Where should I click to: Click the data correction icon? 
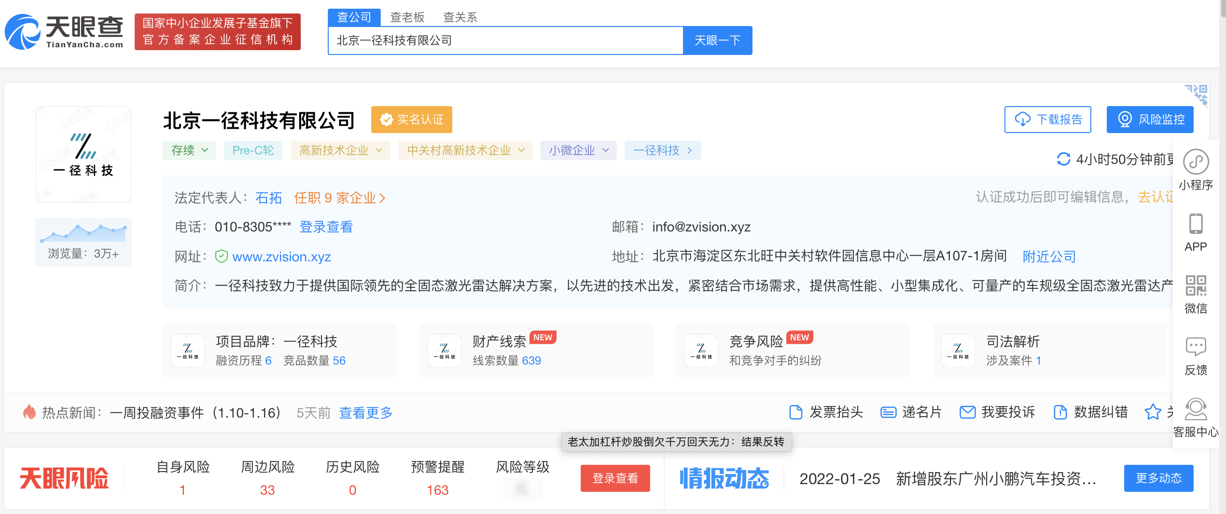tap(1060, 412)
